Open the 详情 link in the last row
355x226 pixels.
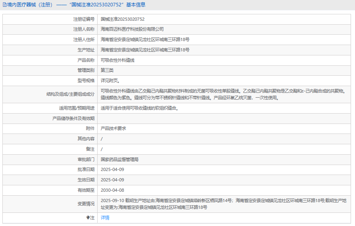[105, 218]
